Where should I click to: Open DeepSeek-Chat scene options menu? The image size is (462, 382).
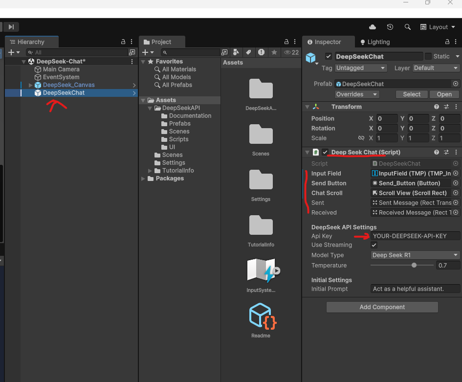pos(132,62)
